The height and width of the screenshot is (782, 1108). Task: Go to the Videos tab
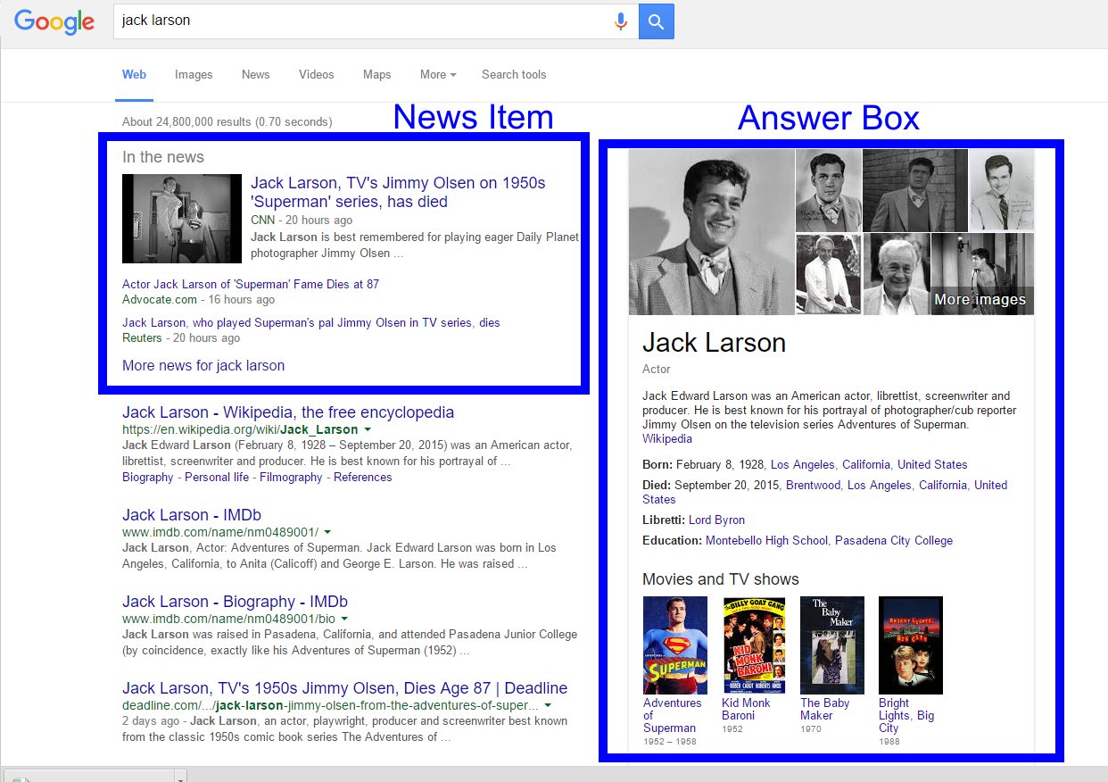317,75
